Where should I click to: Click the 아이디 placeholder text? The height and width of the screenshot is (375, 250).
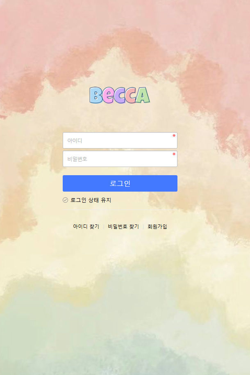[75, 141]
